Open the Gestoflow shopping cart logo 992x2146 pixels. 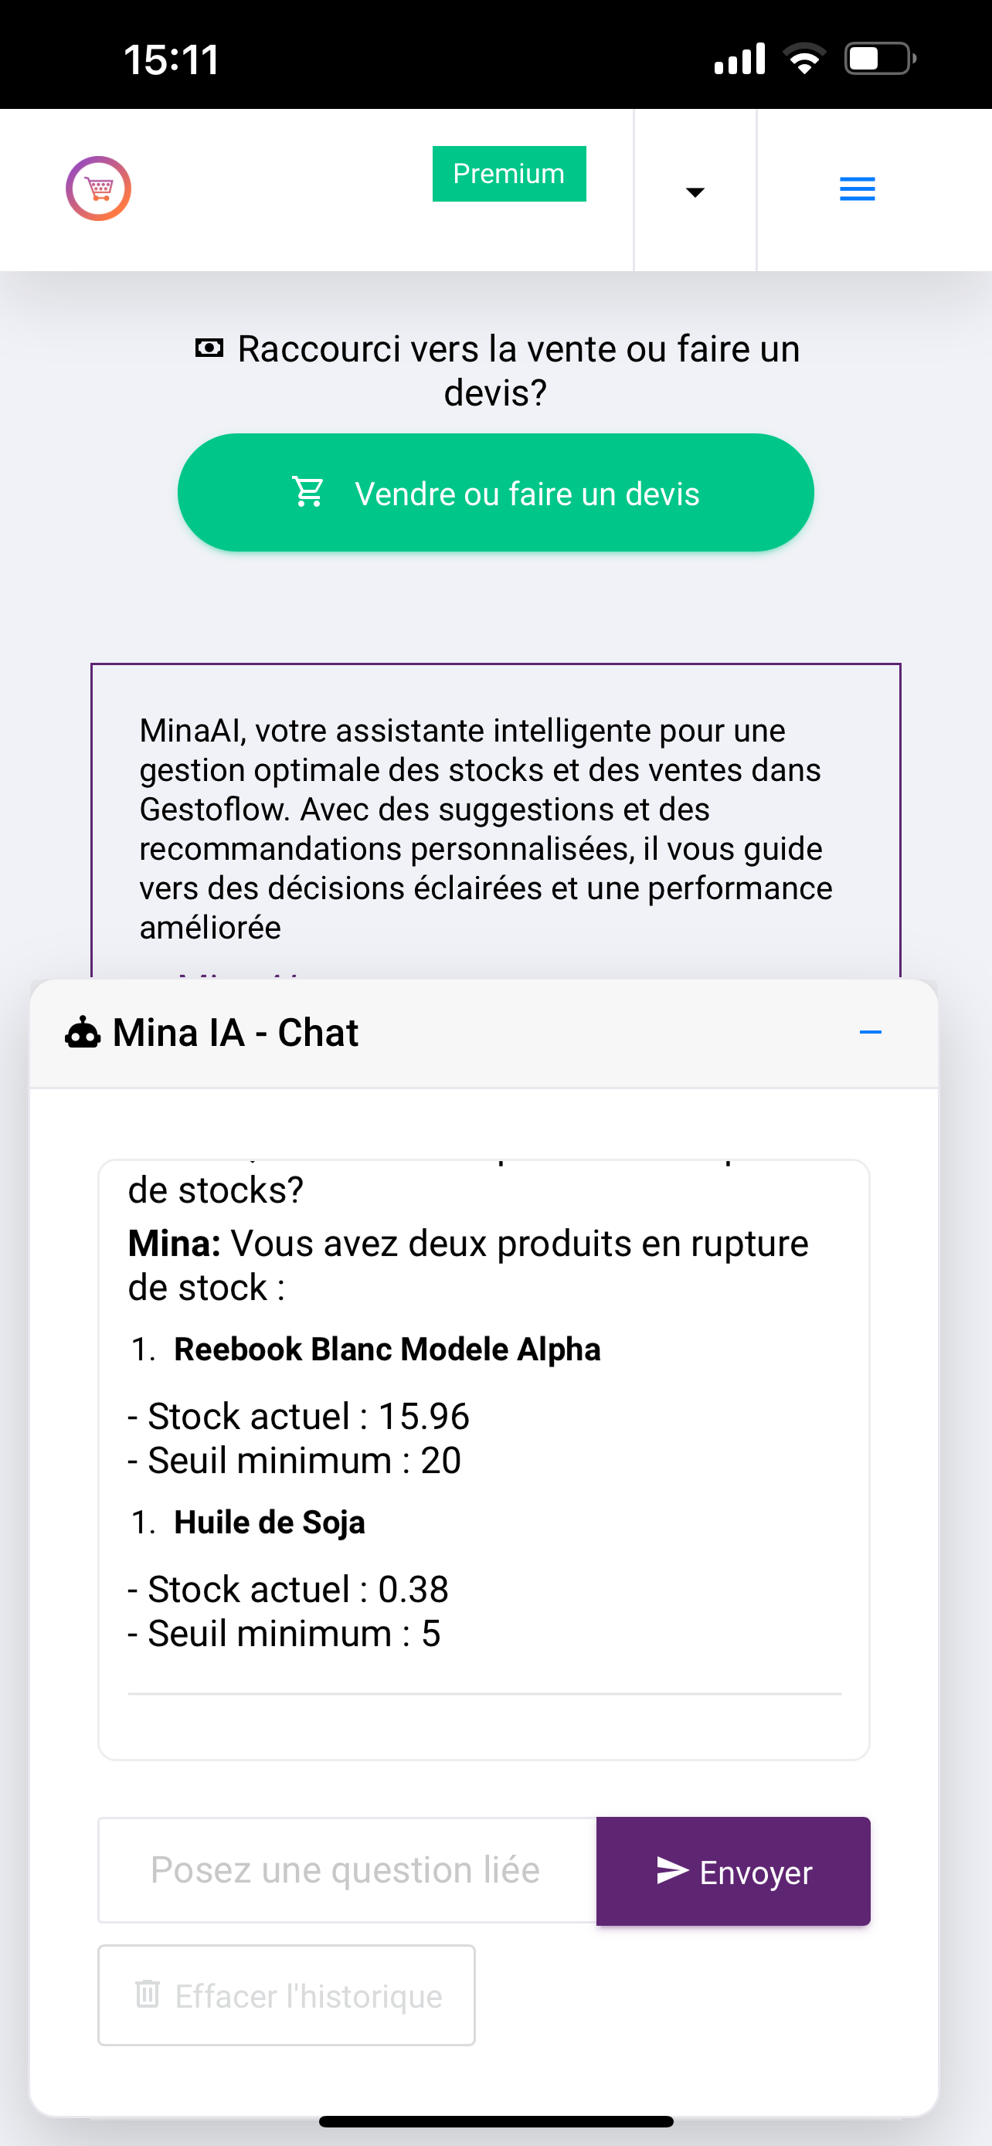pyautogui.click(x=98, y=188)
